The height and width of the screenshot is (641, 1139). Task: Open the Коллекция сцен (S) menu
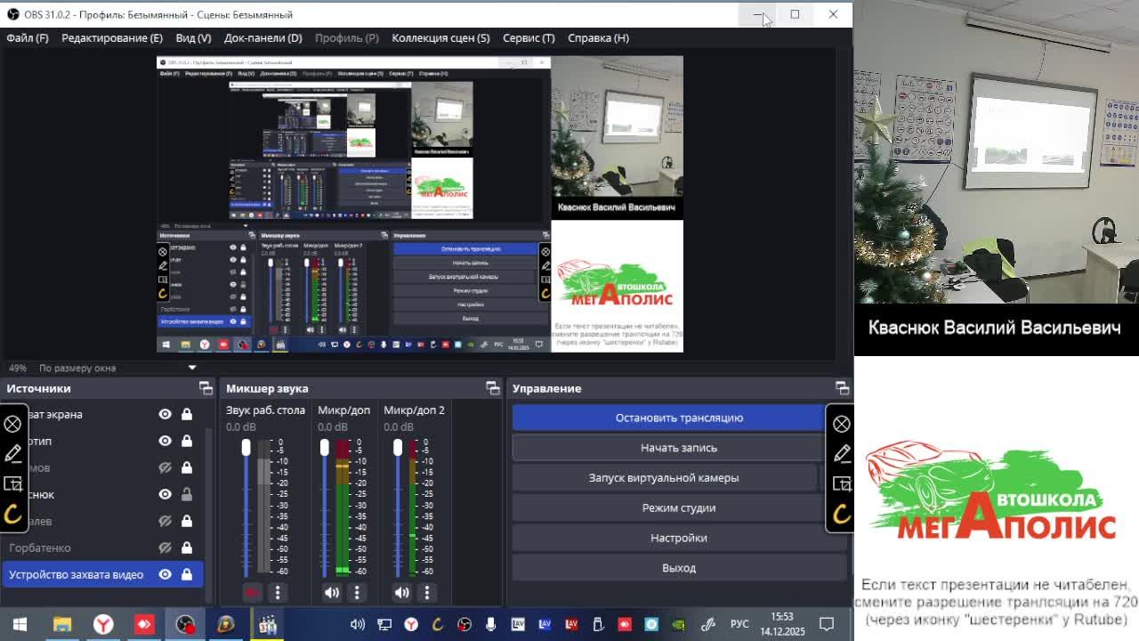440,37
